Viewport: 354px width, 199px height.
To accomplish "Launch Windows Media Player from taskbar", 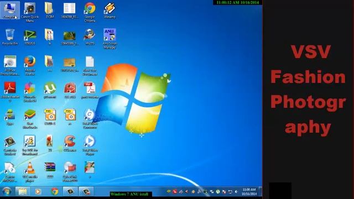I will (x=38, y=192).
